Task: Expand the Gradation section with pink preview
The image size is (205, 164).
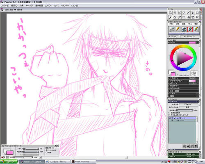Action: [x=183, y=81]
